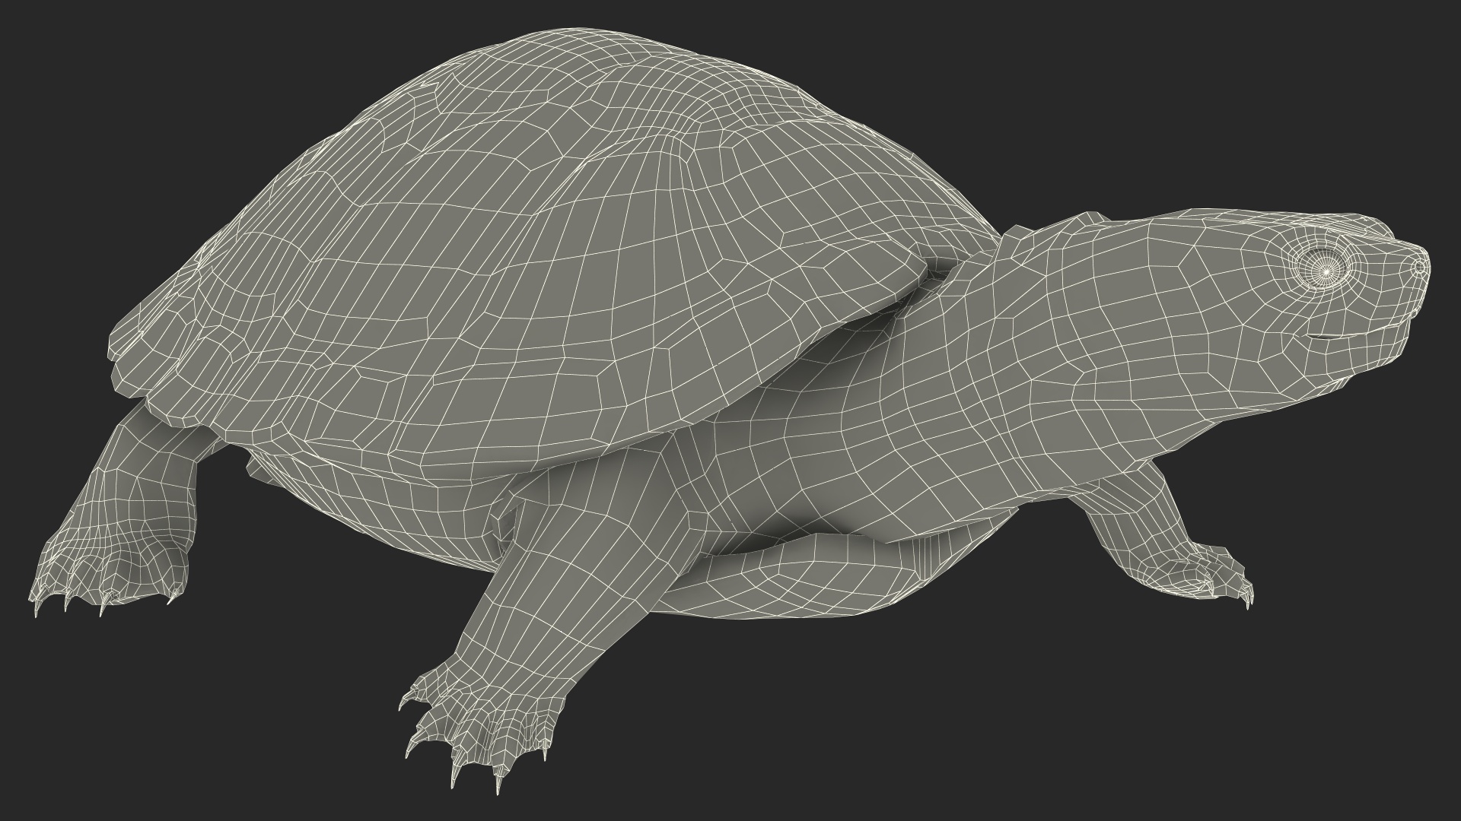Click empty dark background at top right

tap(1294, 76)
